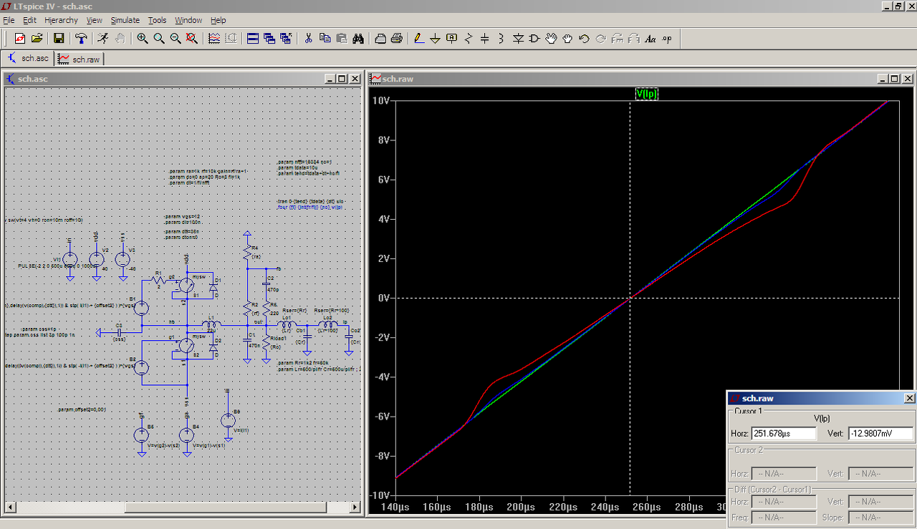Screen dimensions: 917x529
Task: Select the Inductor component tool
Action: (501, 39)
